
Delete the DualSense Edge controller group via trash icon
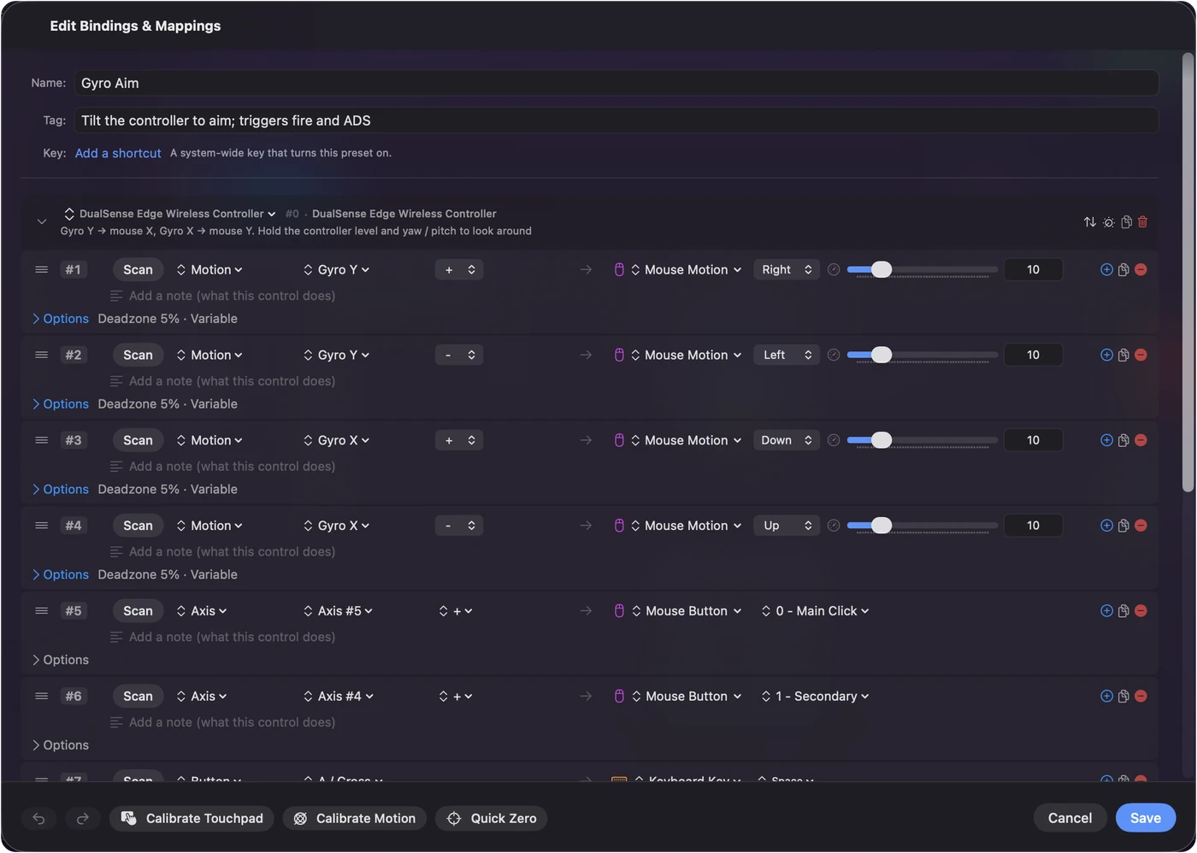pos(1142,222)
